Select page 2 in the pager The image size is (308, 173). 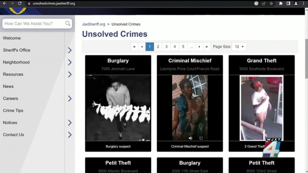coord(158,47)
